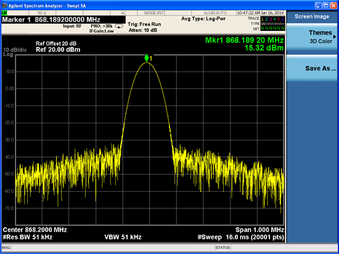Click the STATUS area in the bottom bar
Image resolution: width=339 pixels, height=254 pixels.
click(x=223, y=247)
